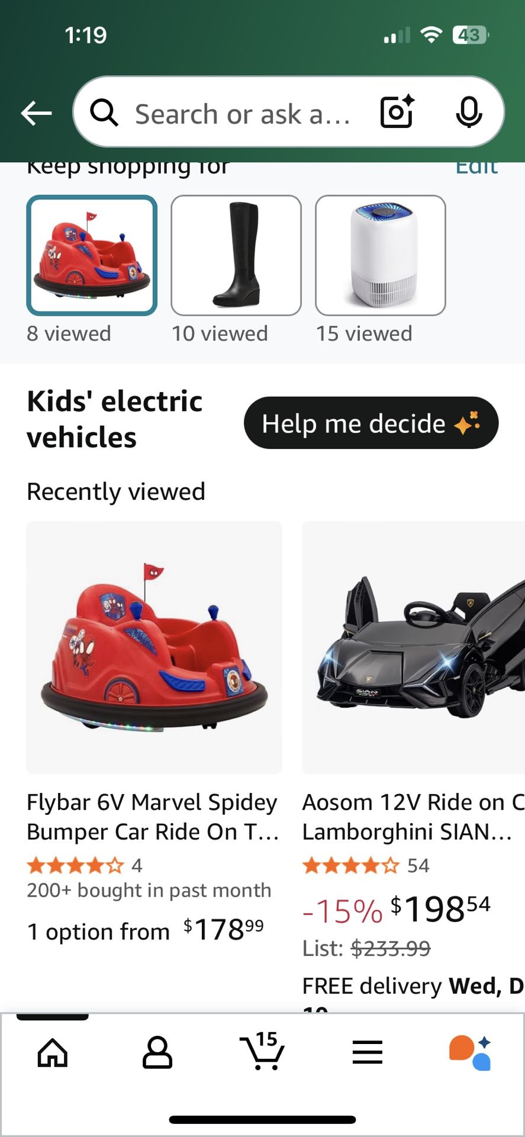Open the Flybar Spidey Bumper Car image
525x1137 pixels.
tap(154, 647)
